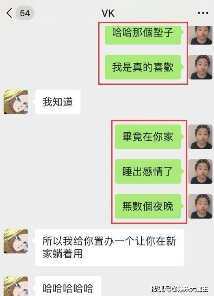
Task: Select the 哈哈那個墊子 message bubble
Action: click(x=143, y=35)
